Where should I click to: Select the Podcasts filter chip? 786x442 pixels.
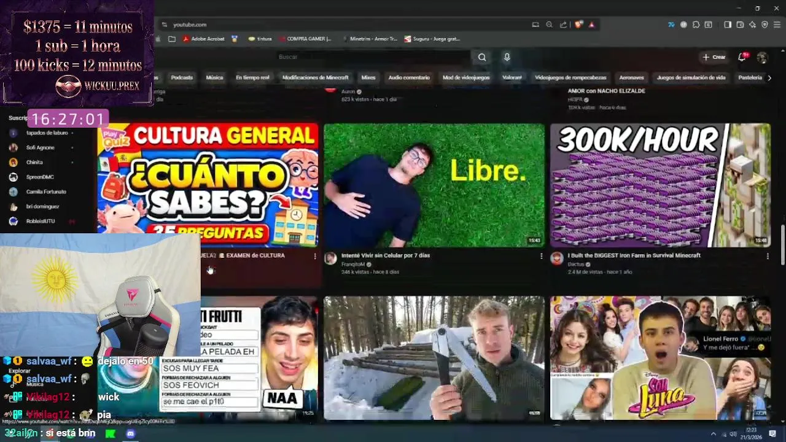coord(182,77)
